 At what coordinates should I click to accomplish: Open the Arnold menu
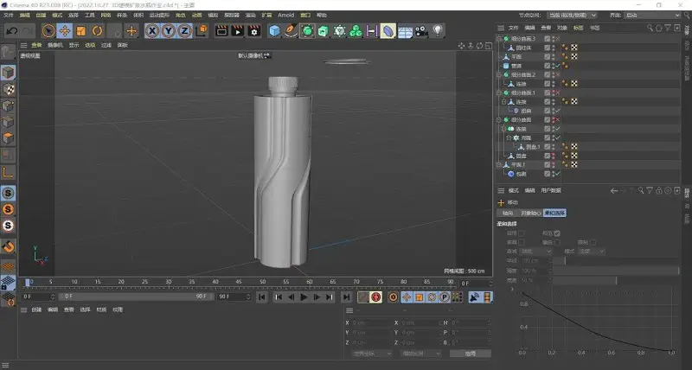285,15
